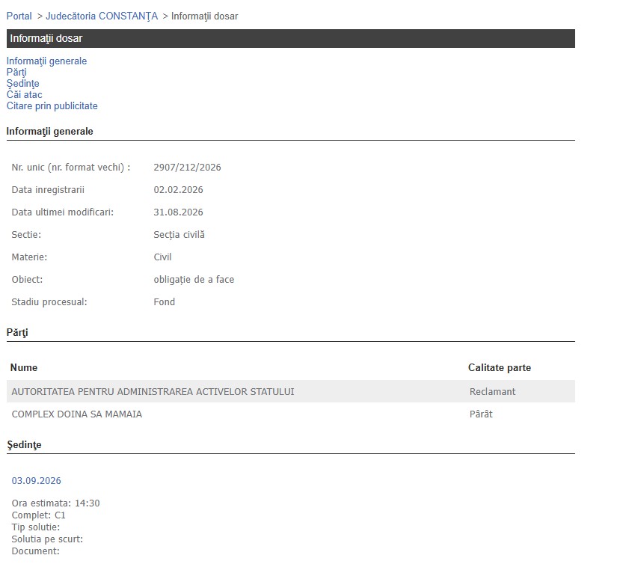Go to Judecătoria CONSTANŢA breadcrumb link

point(102,16)
